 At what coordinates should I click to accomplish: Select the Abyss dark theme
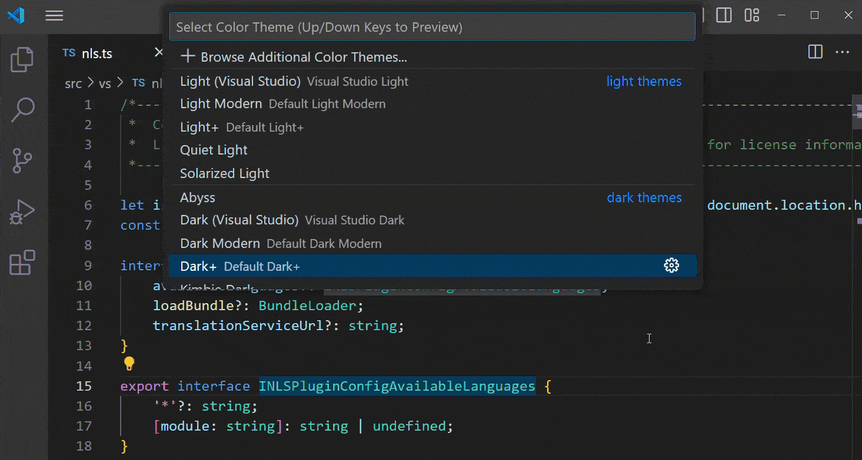click(197, 197)
